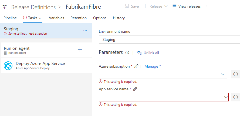Open the Staging environment ellipsis menu

click(85, 30)
